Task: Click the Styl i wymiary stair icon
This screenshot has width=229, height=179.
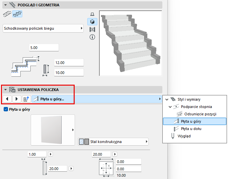Action: tap(173, 99)
